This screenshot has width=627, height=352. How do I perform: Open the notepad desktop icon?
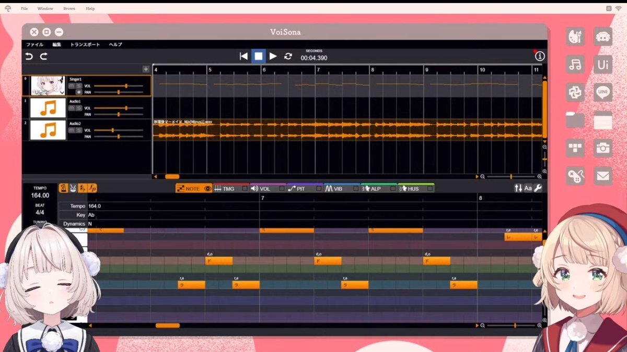(603, 120)
